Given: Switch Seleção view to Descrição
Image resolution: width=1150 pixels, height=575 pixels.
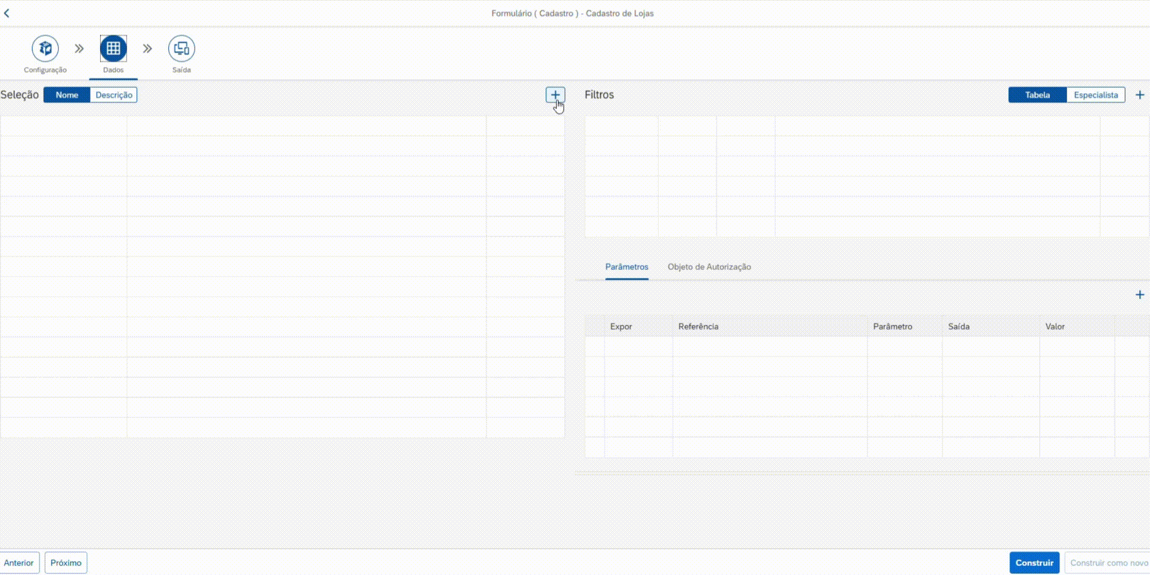Looking at the screenshot, I should pyautogui.click(x=114, y=95).
